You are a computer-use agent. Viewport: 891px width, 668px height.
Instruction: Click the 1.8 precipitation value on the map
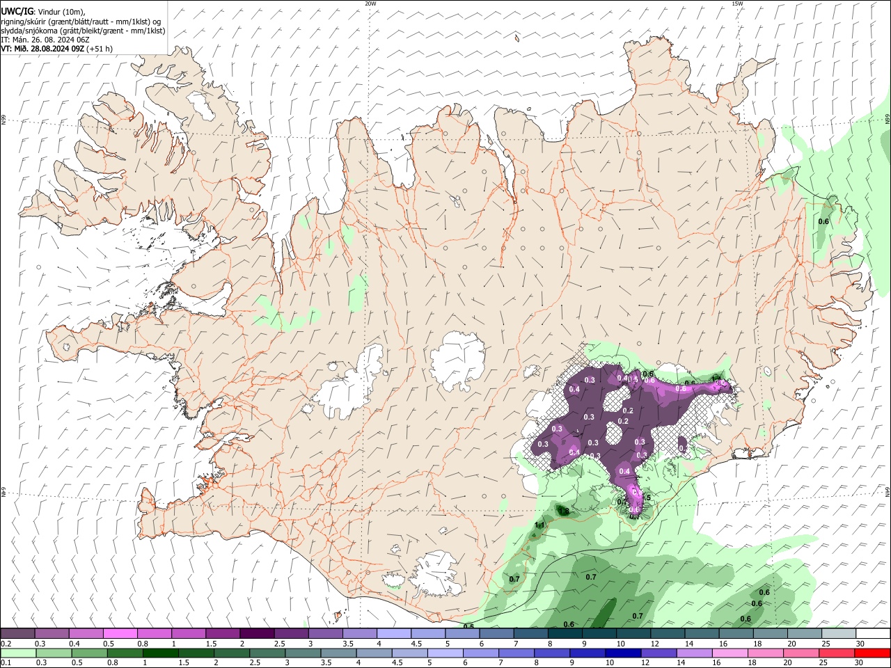coord(565,511)
